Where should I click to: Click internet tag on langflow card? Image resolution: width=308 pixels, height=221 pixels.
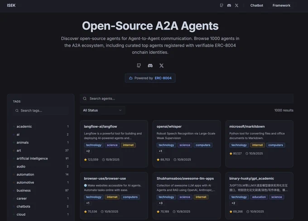coord(128,145)
